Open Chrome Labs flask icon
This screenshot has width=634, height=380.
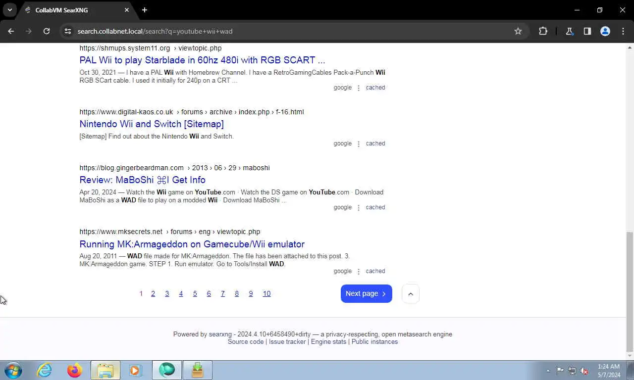(x=570, y=31)
